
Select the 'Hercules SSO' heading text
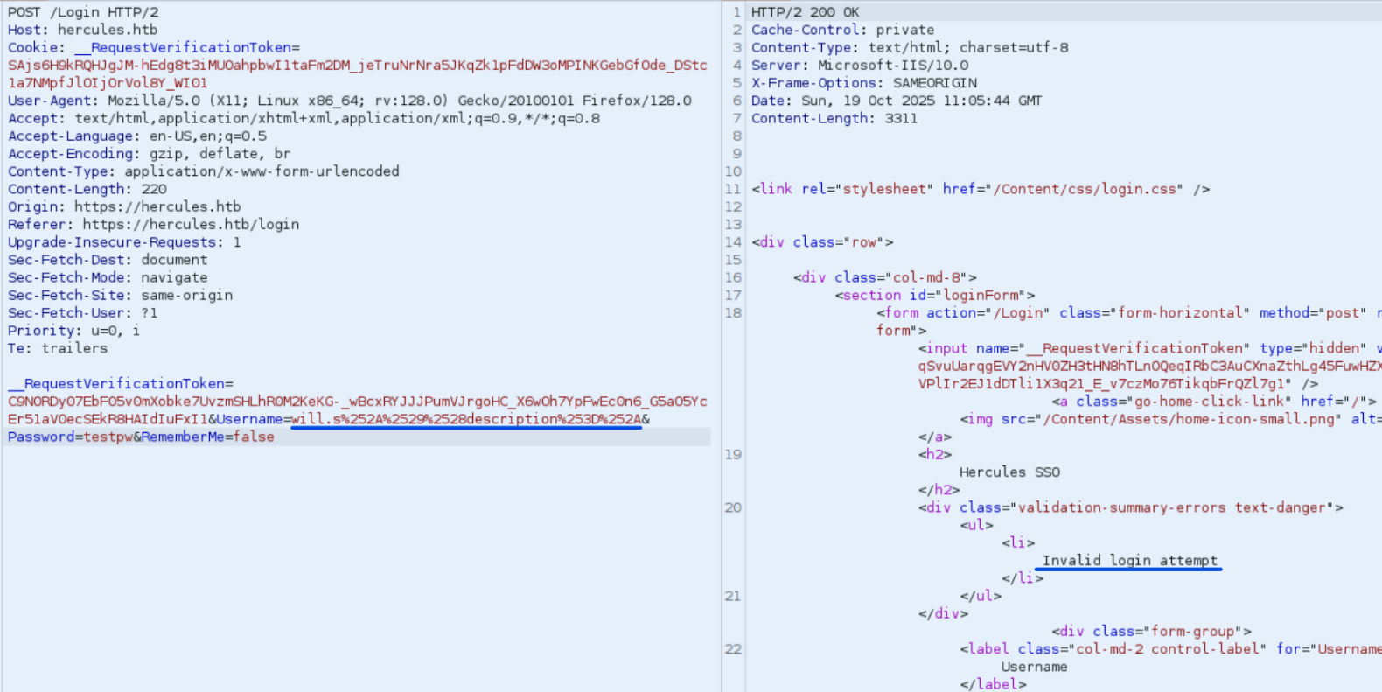1009,472
